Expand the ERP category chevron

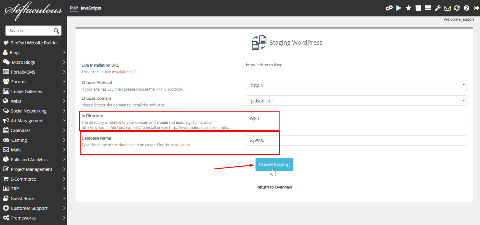tap(64, 189)
